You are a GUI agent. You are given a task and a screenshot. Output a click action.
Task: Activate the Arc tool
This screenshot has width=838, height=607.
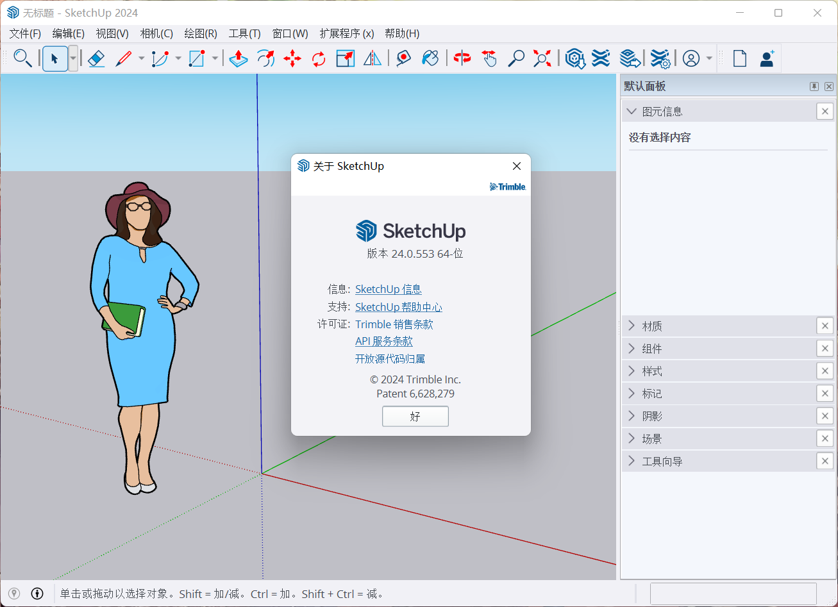click(160, 59)
